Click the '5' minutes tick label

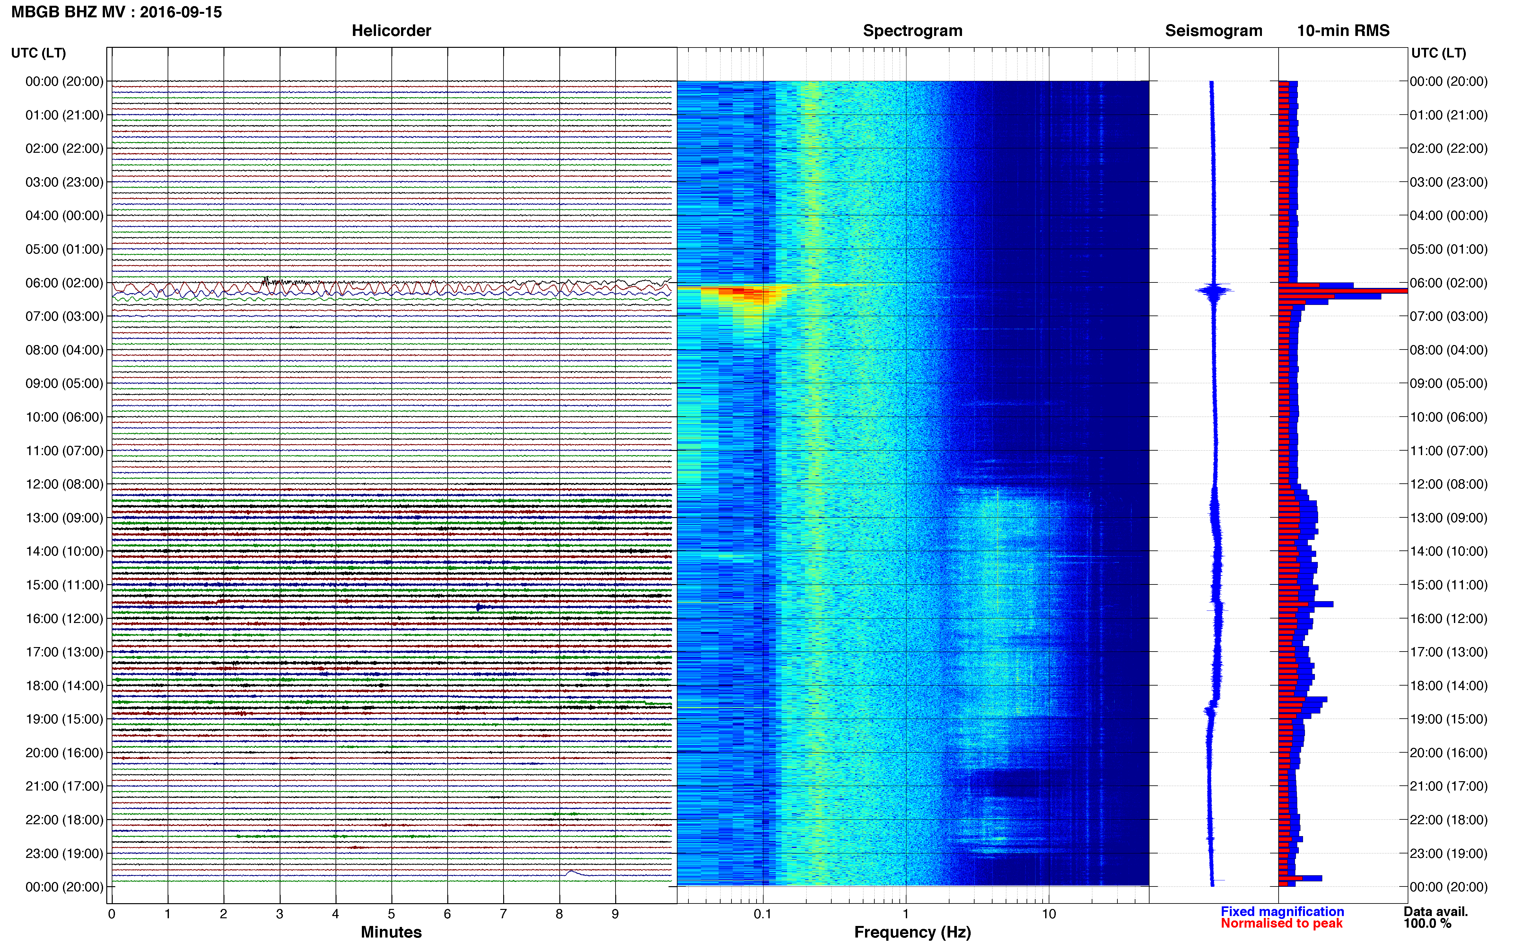[x=391, y=914]
